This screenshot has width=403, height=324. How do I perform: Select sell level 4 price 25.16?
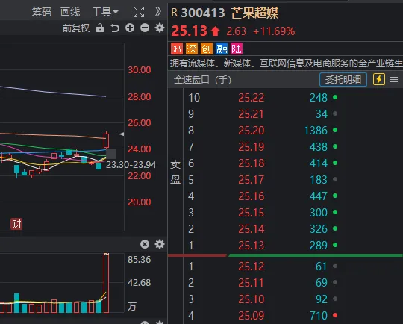251,196
